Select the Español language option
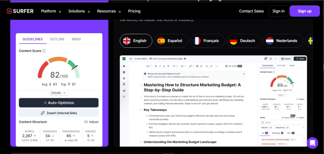 171,41
